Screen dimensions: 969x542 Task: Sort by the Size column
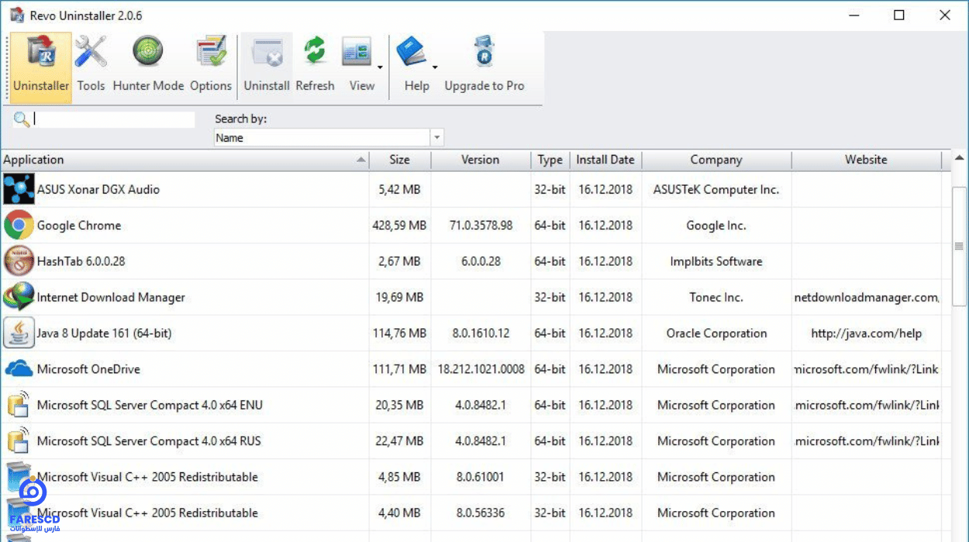400,160
